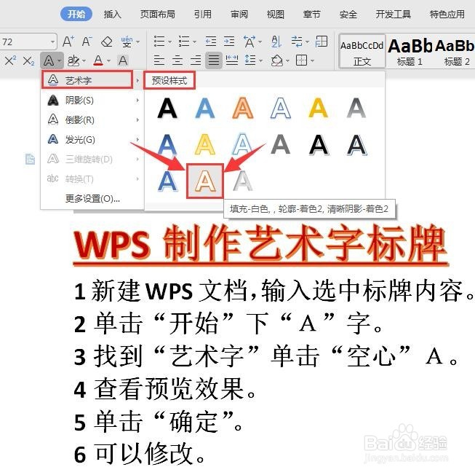Viewport: 475px width, 475px height.
Task: Open the 章节 tab
Action: pyautogui.click(x=312, y=15)
